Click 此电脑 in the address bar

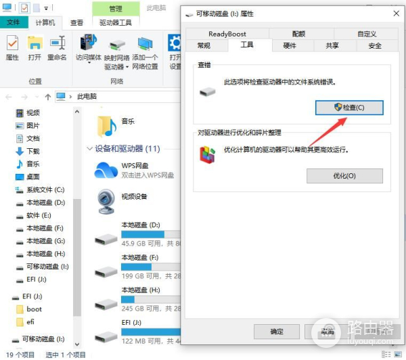[87, 97]
